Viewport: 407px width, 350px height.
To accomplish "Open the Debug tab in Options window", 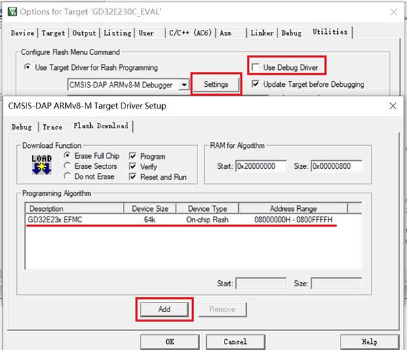I will 292,33.
